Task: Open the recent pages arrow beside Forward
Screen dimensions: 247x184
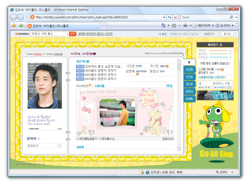Action: tap(26, 17)
